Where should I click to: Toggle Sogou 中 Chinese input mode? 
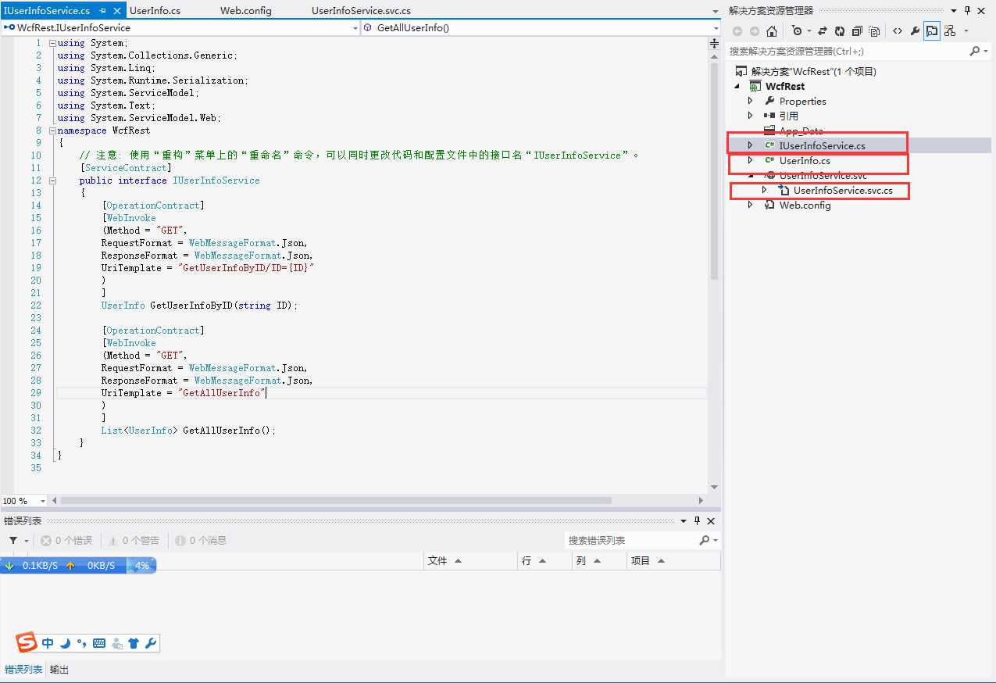[48, 644]
